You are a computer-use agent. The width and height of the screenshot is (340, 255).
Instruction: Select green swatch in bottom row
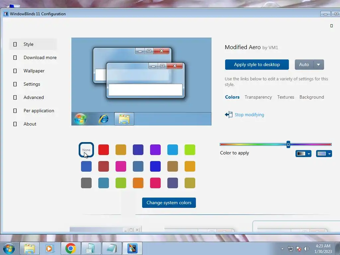(x=121, y=183)
